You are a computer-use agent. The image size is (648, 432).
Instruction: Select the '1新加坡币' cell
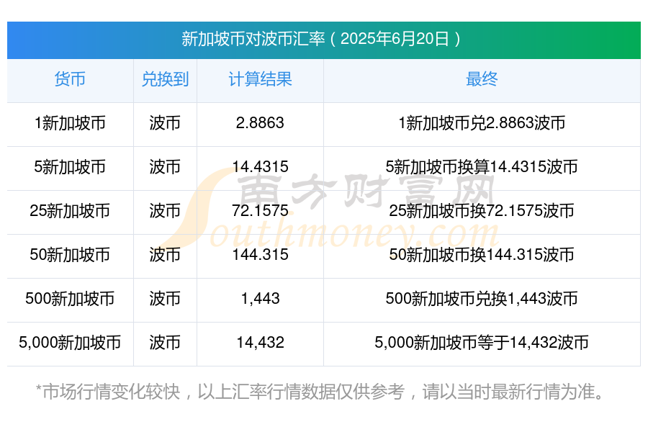click(x=70, y=123)
